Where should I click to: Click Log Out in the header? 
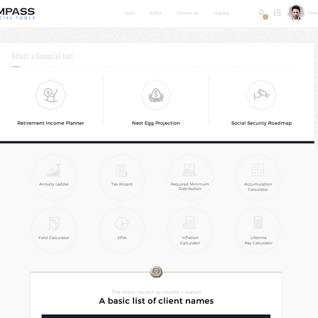[x=221, y=13]
